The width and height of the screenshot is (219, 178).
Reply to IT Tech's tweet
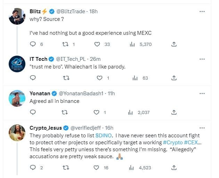pos(33,78)
